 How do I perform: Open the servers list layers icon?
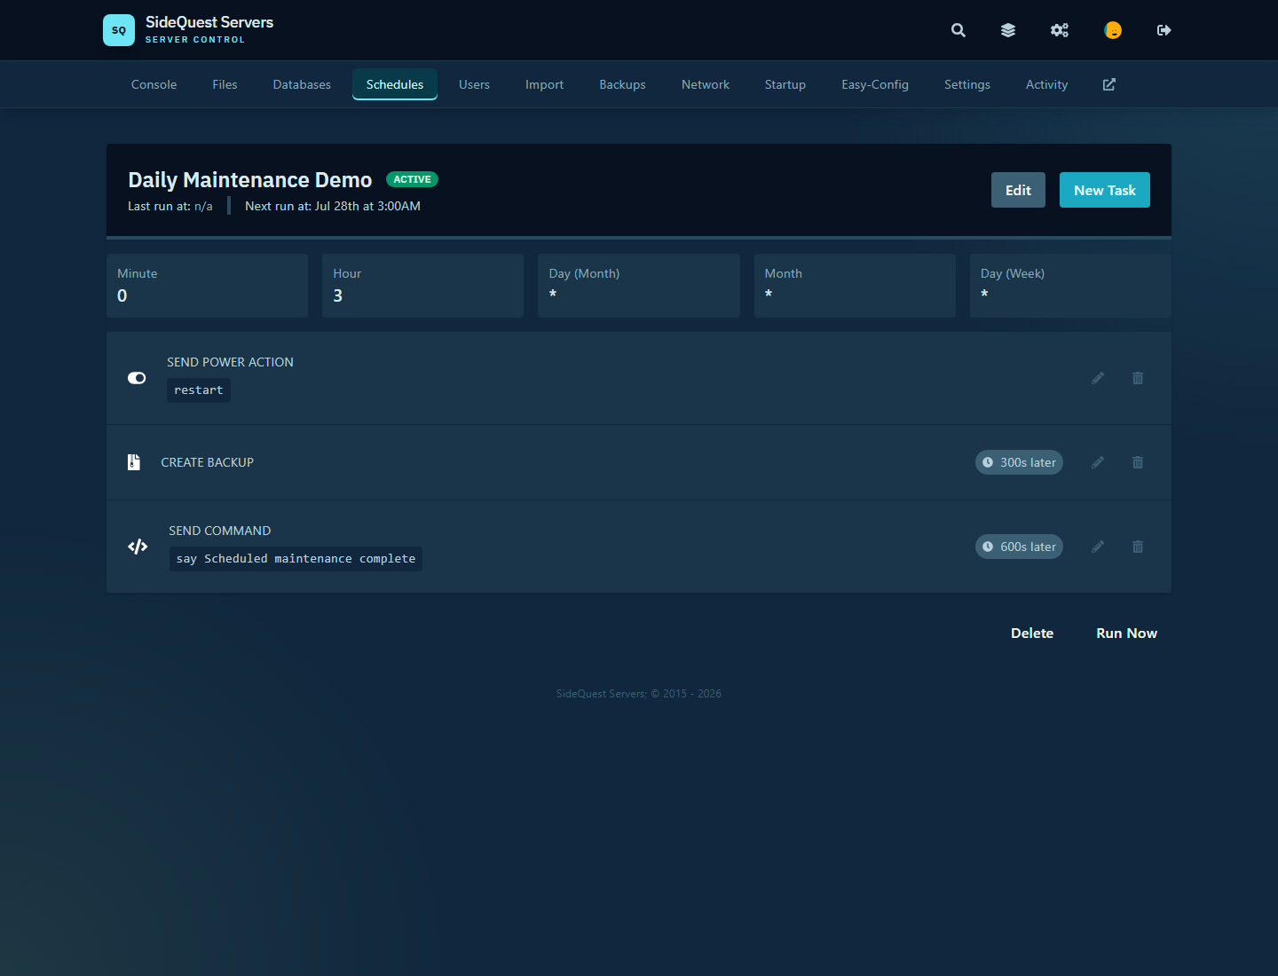1008,30
